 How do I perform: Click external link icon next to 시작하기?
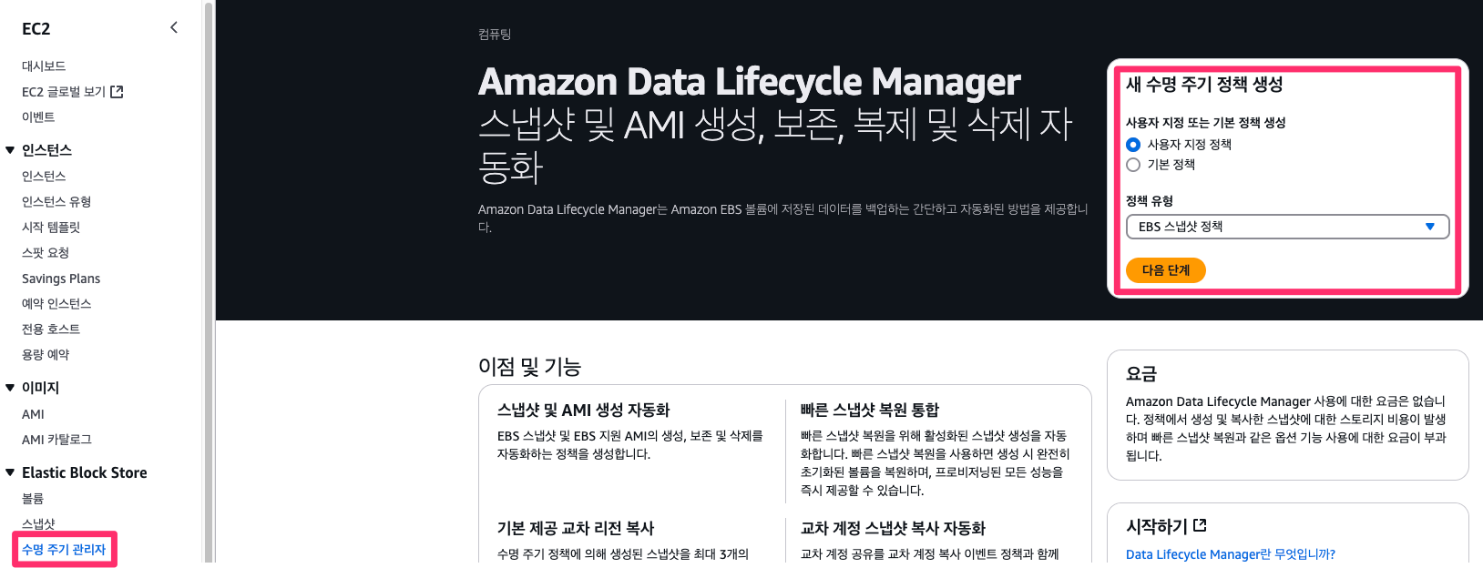click(x=1200, y=525)
